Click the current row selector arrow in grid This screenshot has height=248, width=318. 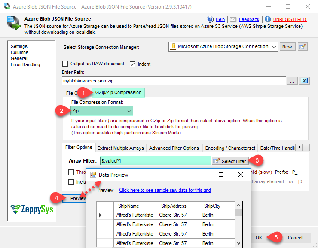(101, 215)
